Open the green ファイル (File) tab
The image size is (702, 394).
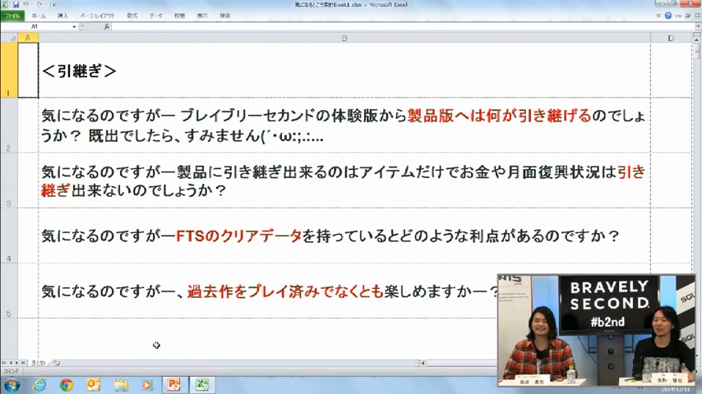click(12, 16)
